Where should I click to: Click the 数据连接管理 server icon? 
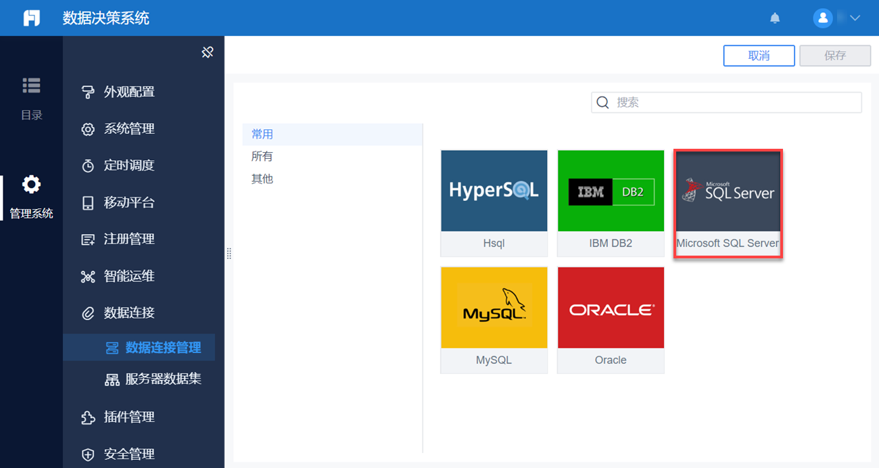tap(112, 348)
